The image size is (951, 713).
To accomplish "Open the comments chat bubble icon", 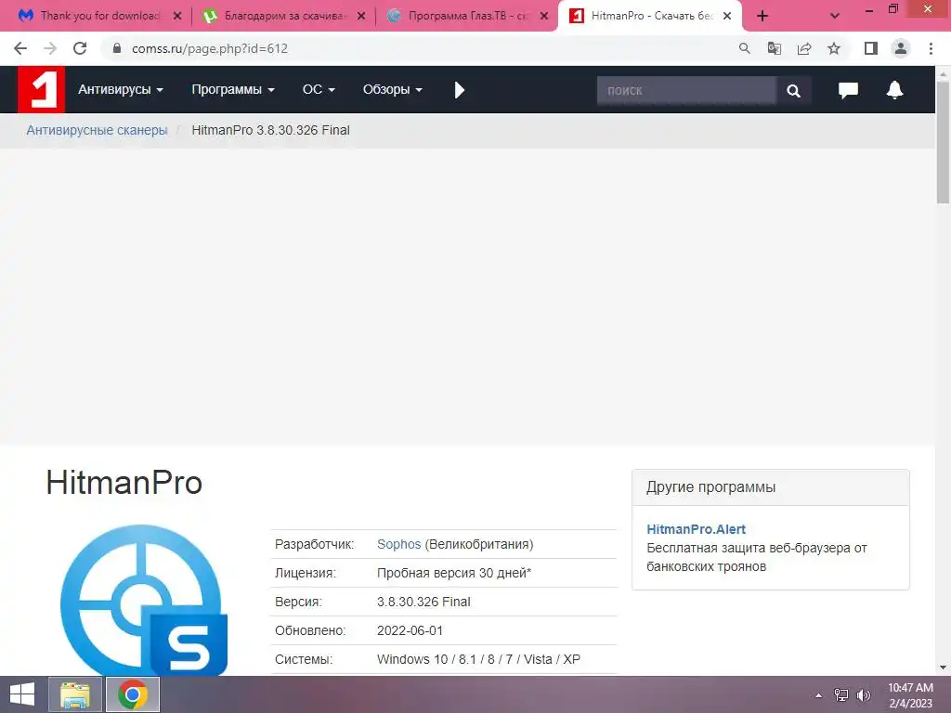I will pos(848,90).
